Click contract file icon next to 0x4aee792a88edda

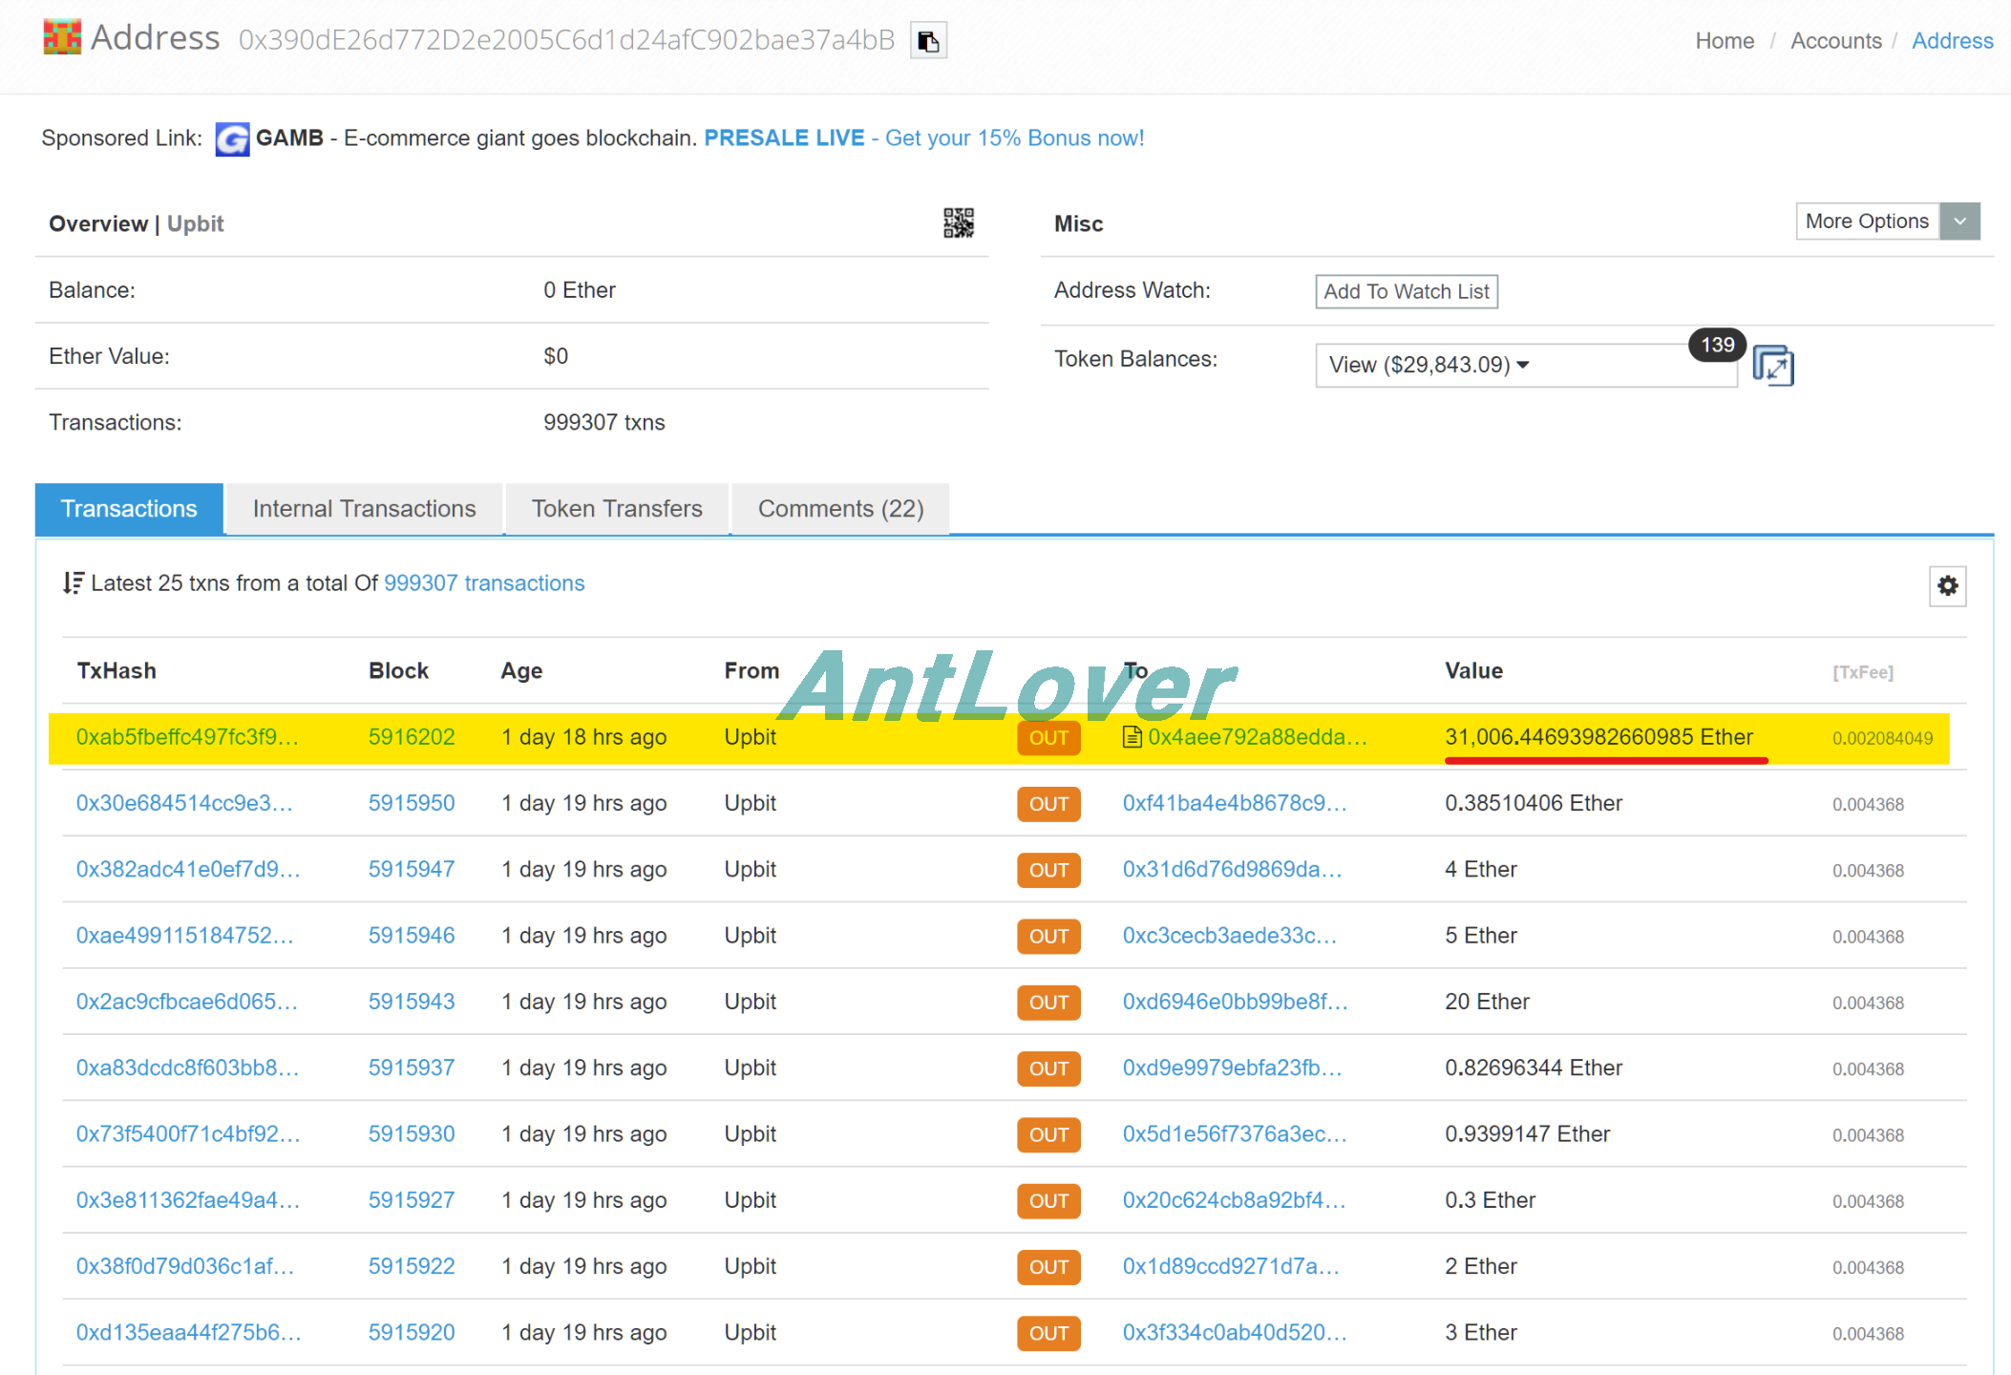[x=1132, y=737]
